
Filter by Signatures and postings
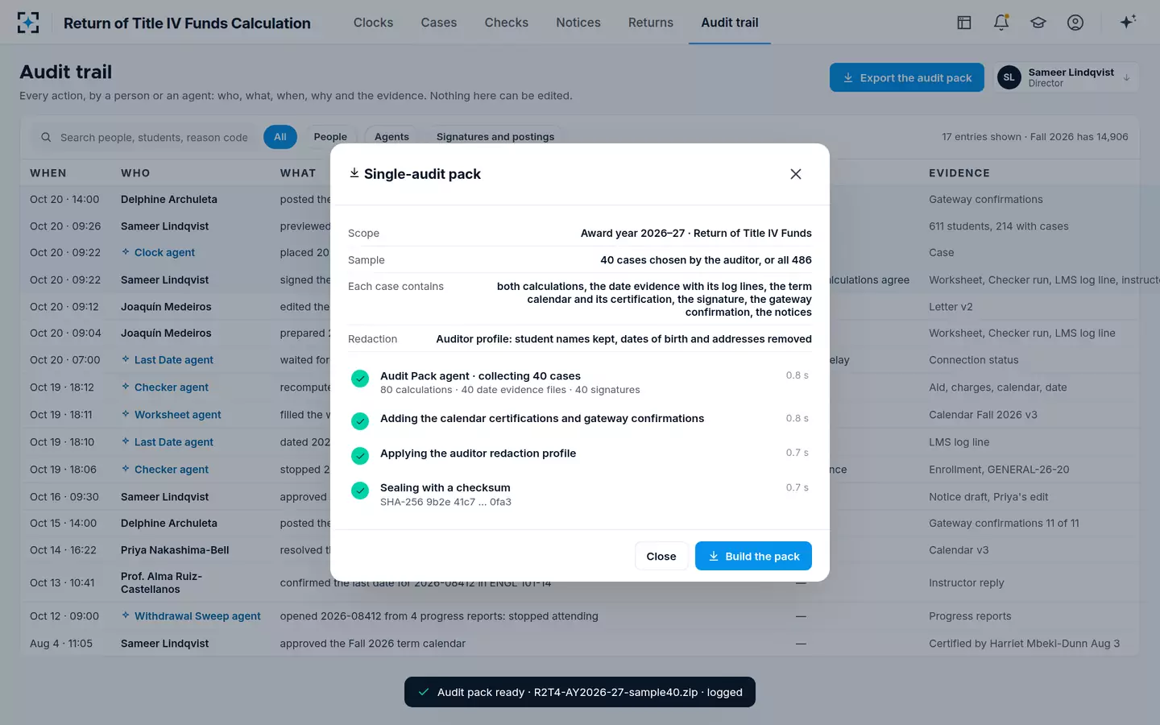(495, 137)
